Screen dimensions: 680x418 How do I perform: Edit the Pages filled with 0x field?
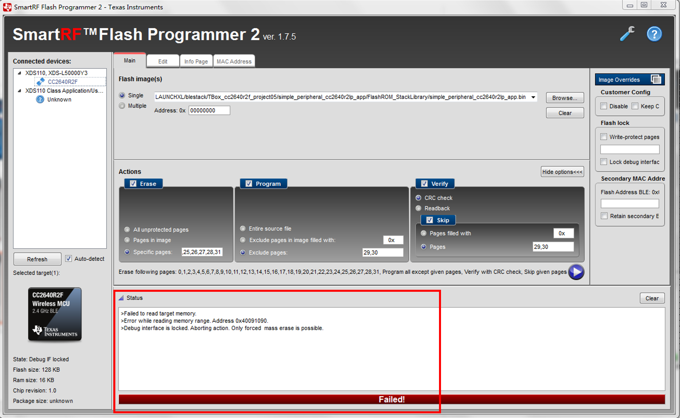[564, 233]
